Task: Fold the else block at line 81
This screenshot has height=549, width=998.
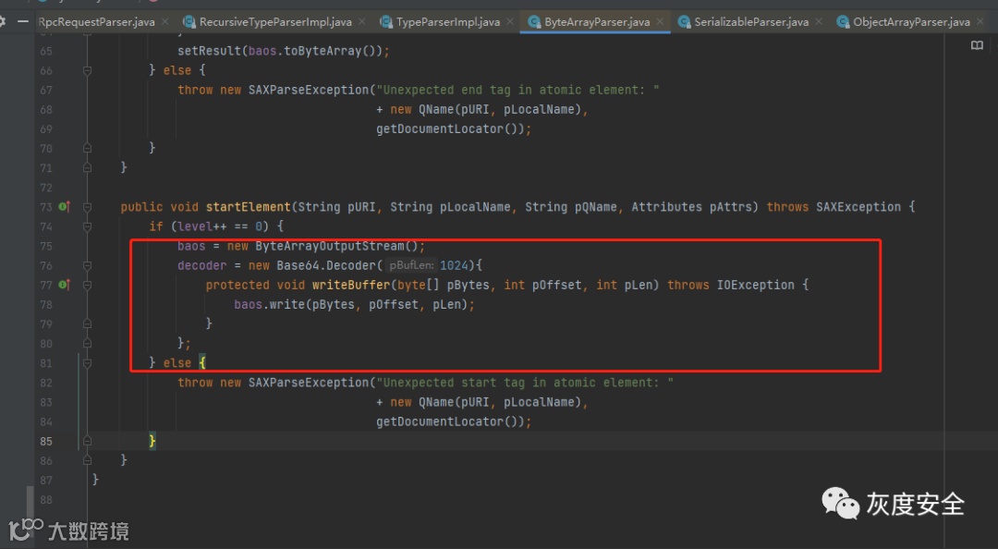Action: coord(87,363)
